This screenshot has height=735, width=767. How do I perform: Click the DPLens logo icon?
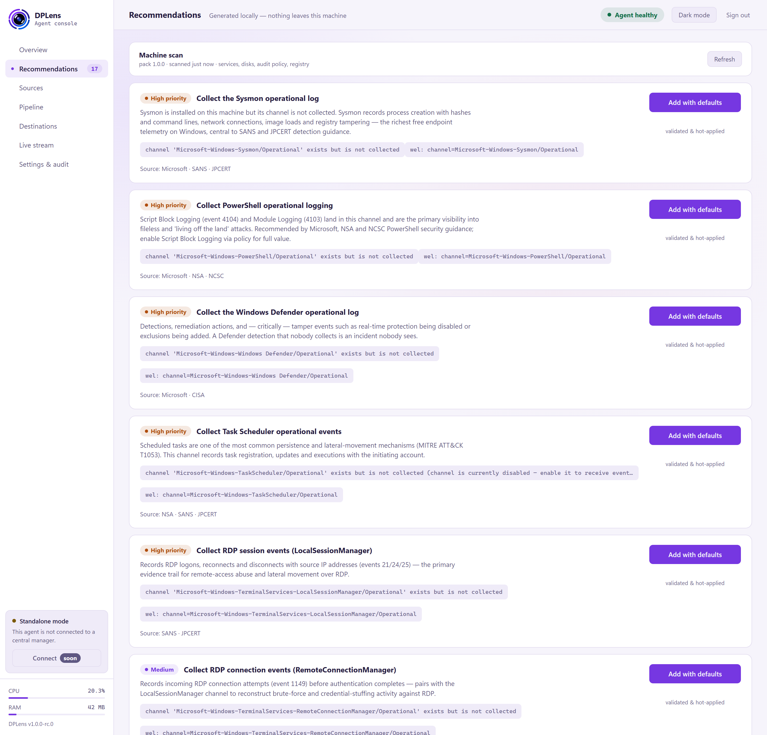pos(19,19)
